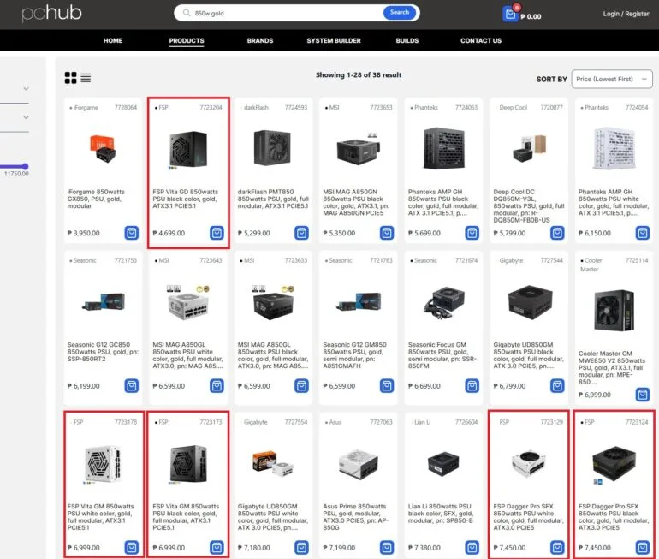Screen dimensions: 659x559
Task: Select product code 7727063
Action: click(x=381, y=422)
